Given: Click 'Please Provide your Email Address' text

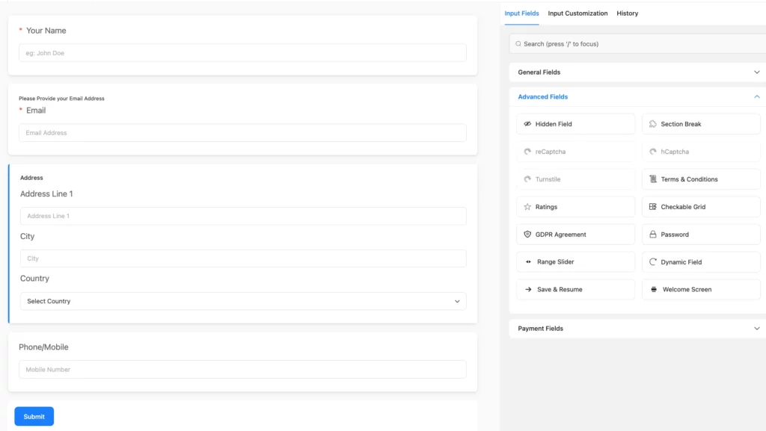Looking at the screenshot, I should 61,99.
